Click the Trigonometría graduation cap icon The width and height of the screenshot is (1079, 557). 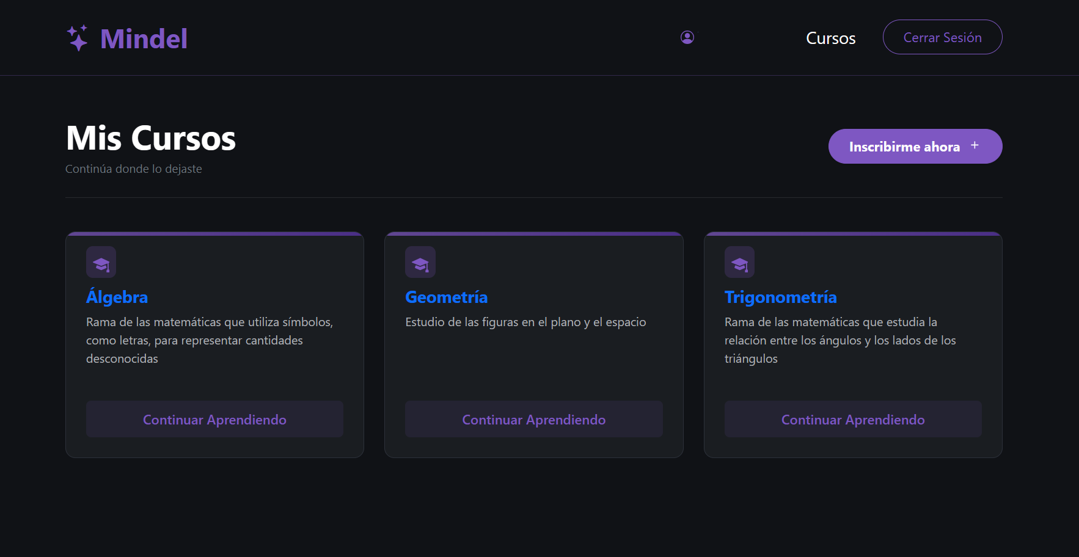click(739, 263)
